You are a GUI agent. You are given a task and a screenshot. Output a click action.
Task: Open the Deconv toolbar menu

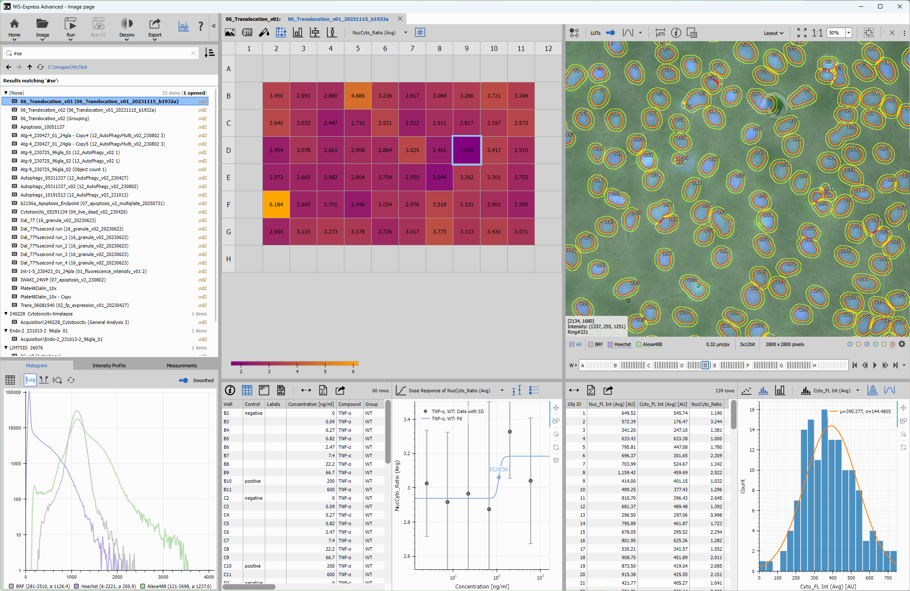[127, 29]
